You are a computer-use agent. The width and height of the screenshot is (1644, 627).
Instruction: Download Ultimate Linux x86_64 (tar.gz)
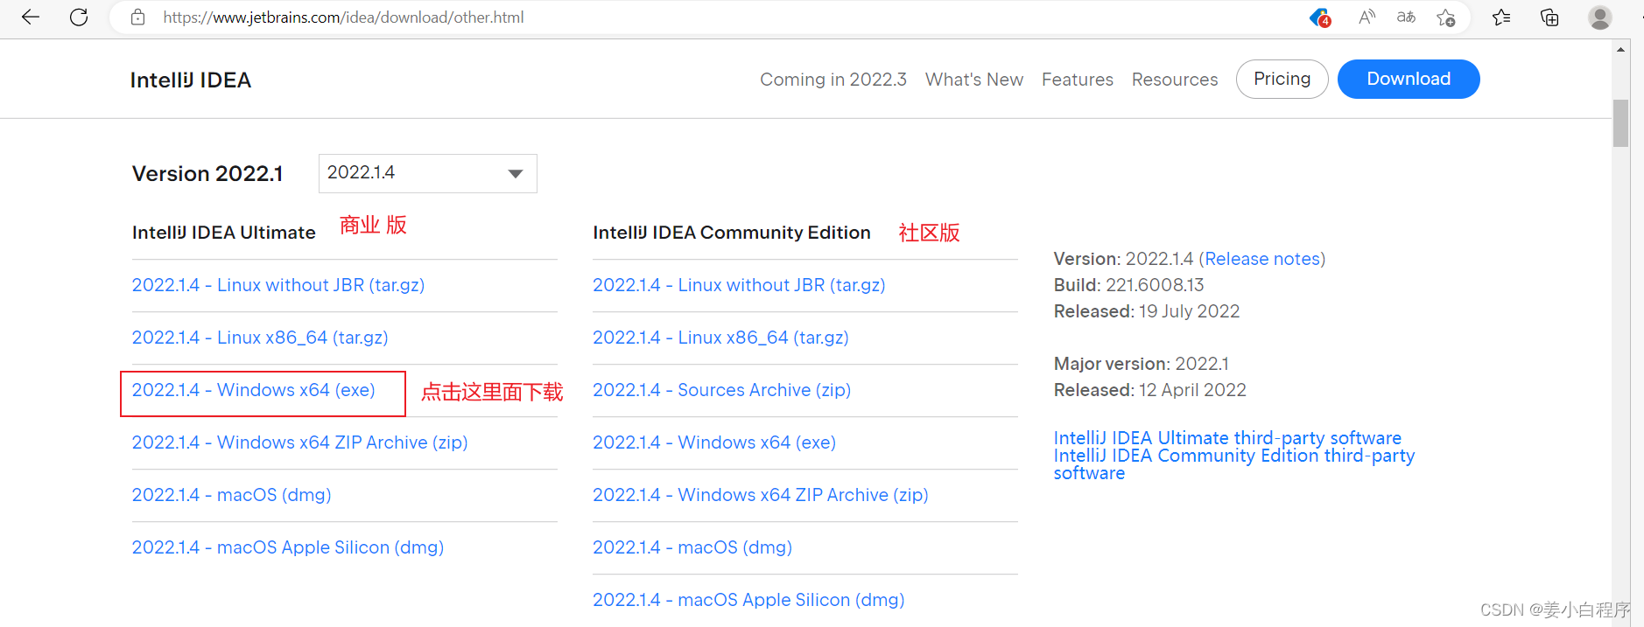pyautogui.click(x=260, y=338)
